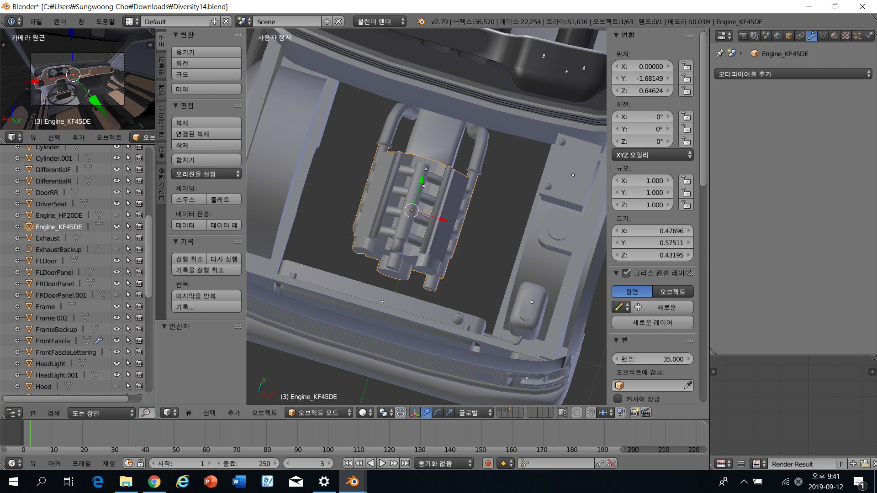This screenshot has width=877, height=493.
Task: Toggle the 3D manipulator axes icon
Action: 414,413
